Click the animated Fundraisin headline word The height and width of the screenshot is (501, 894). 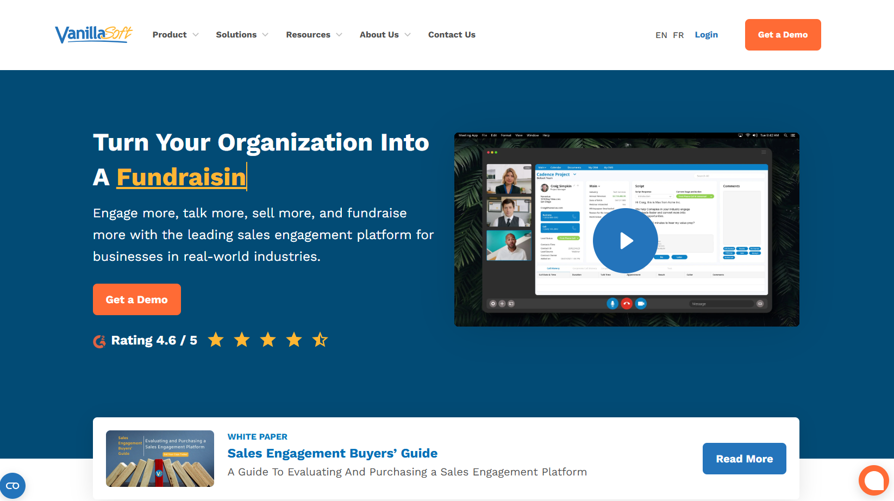[x=182, y=177]
